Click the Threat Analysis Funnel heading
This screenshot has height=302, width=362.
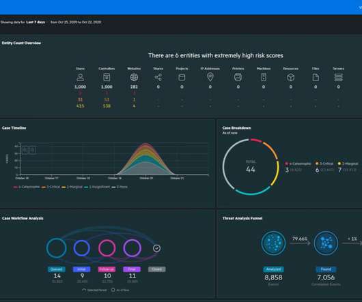click(242, 218)
